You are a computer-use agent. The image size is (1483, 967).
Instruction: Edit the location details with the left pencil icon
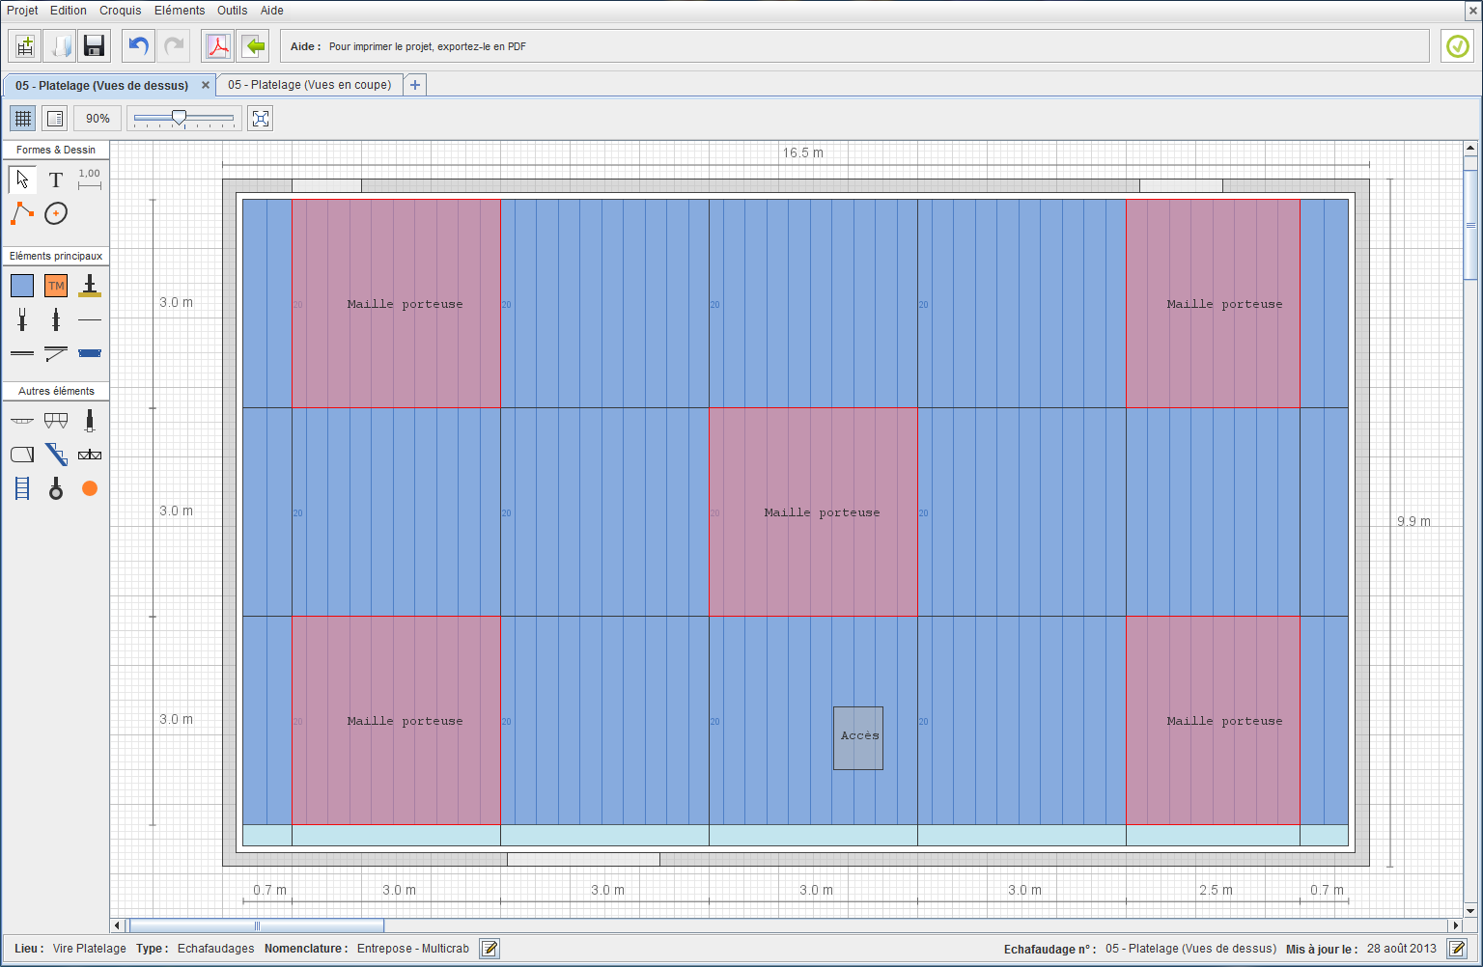click(x=490, y=949)
